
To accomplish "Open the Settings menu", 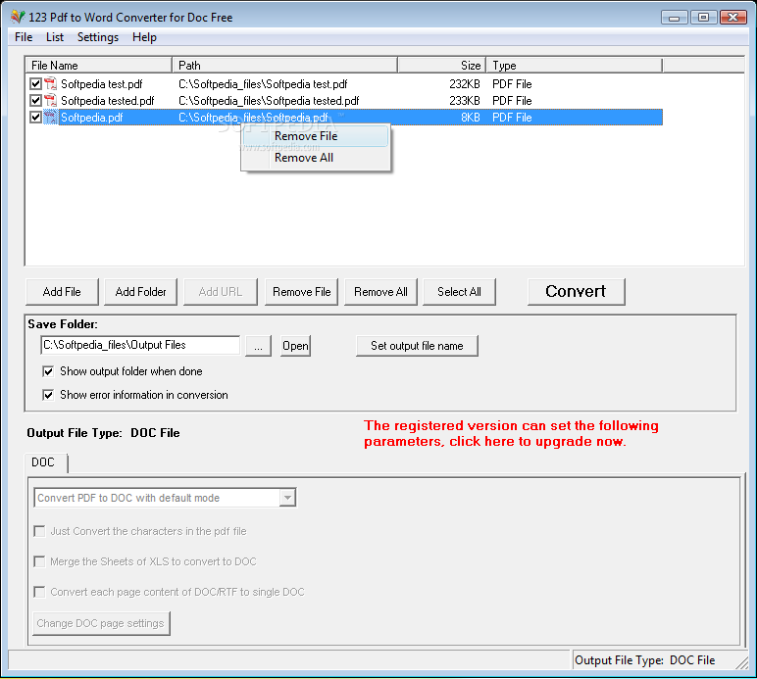I will click(98, 37).
